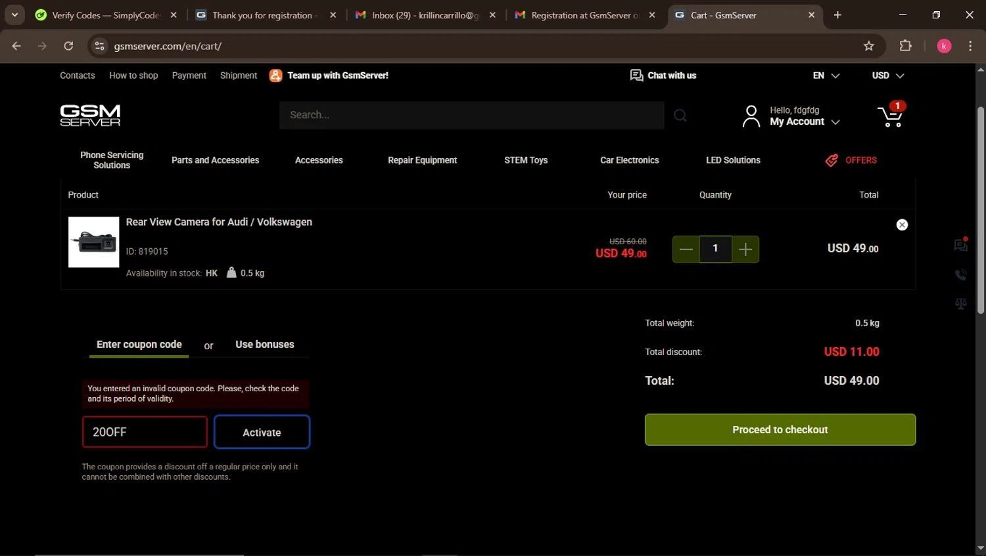The width and height of the screenshot is (986, 556).
Task: Open Repair Equipment menu
Action: [422, 160]
